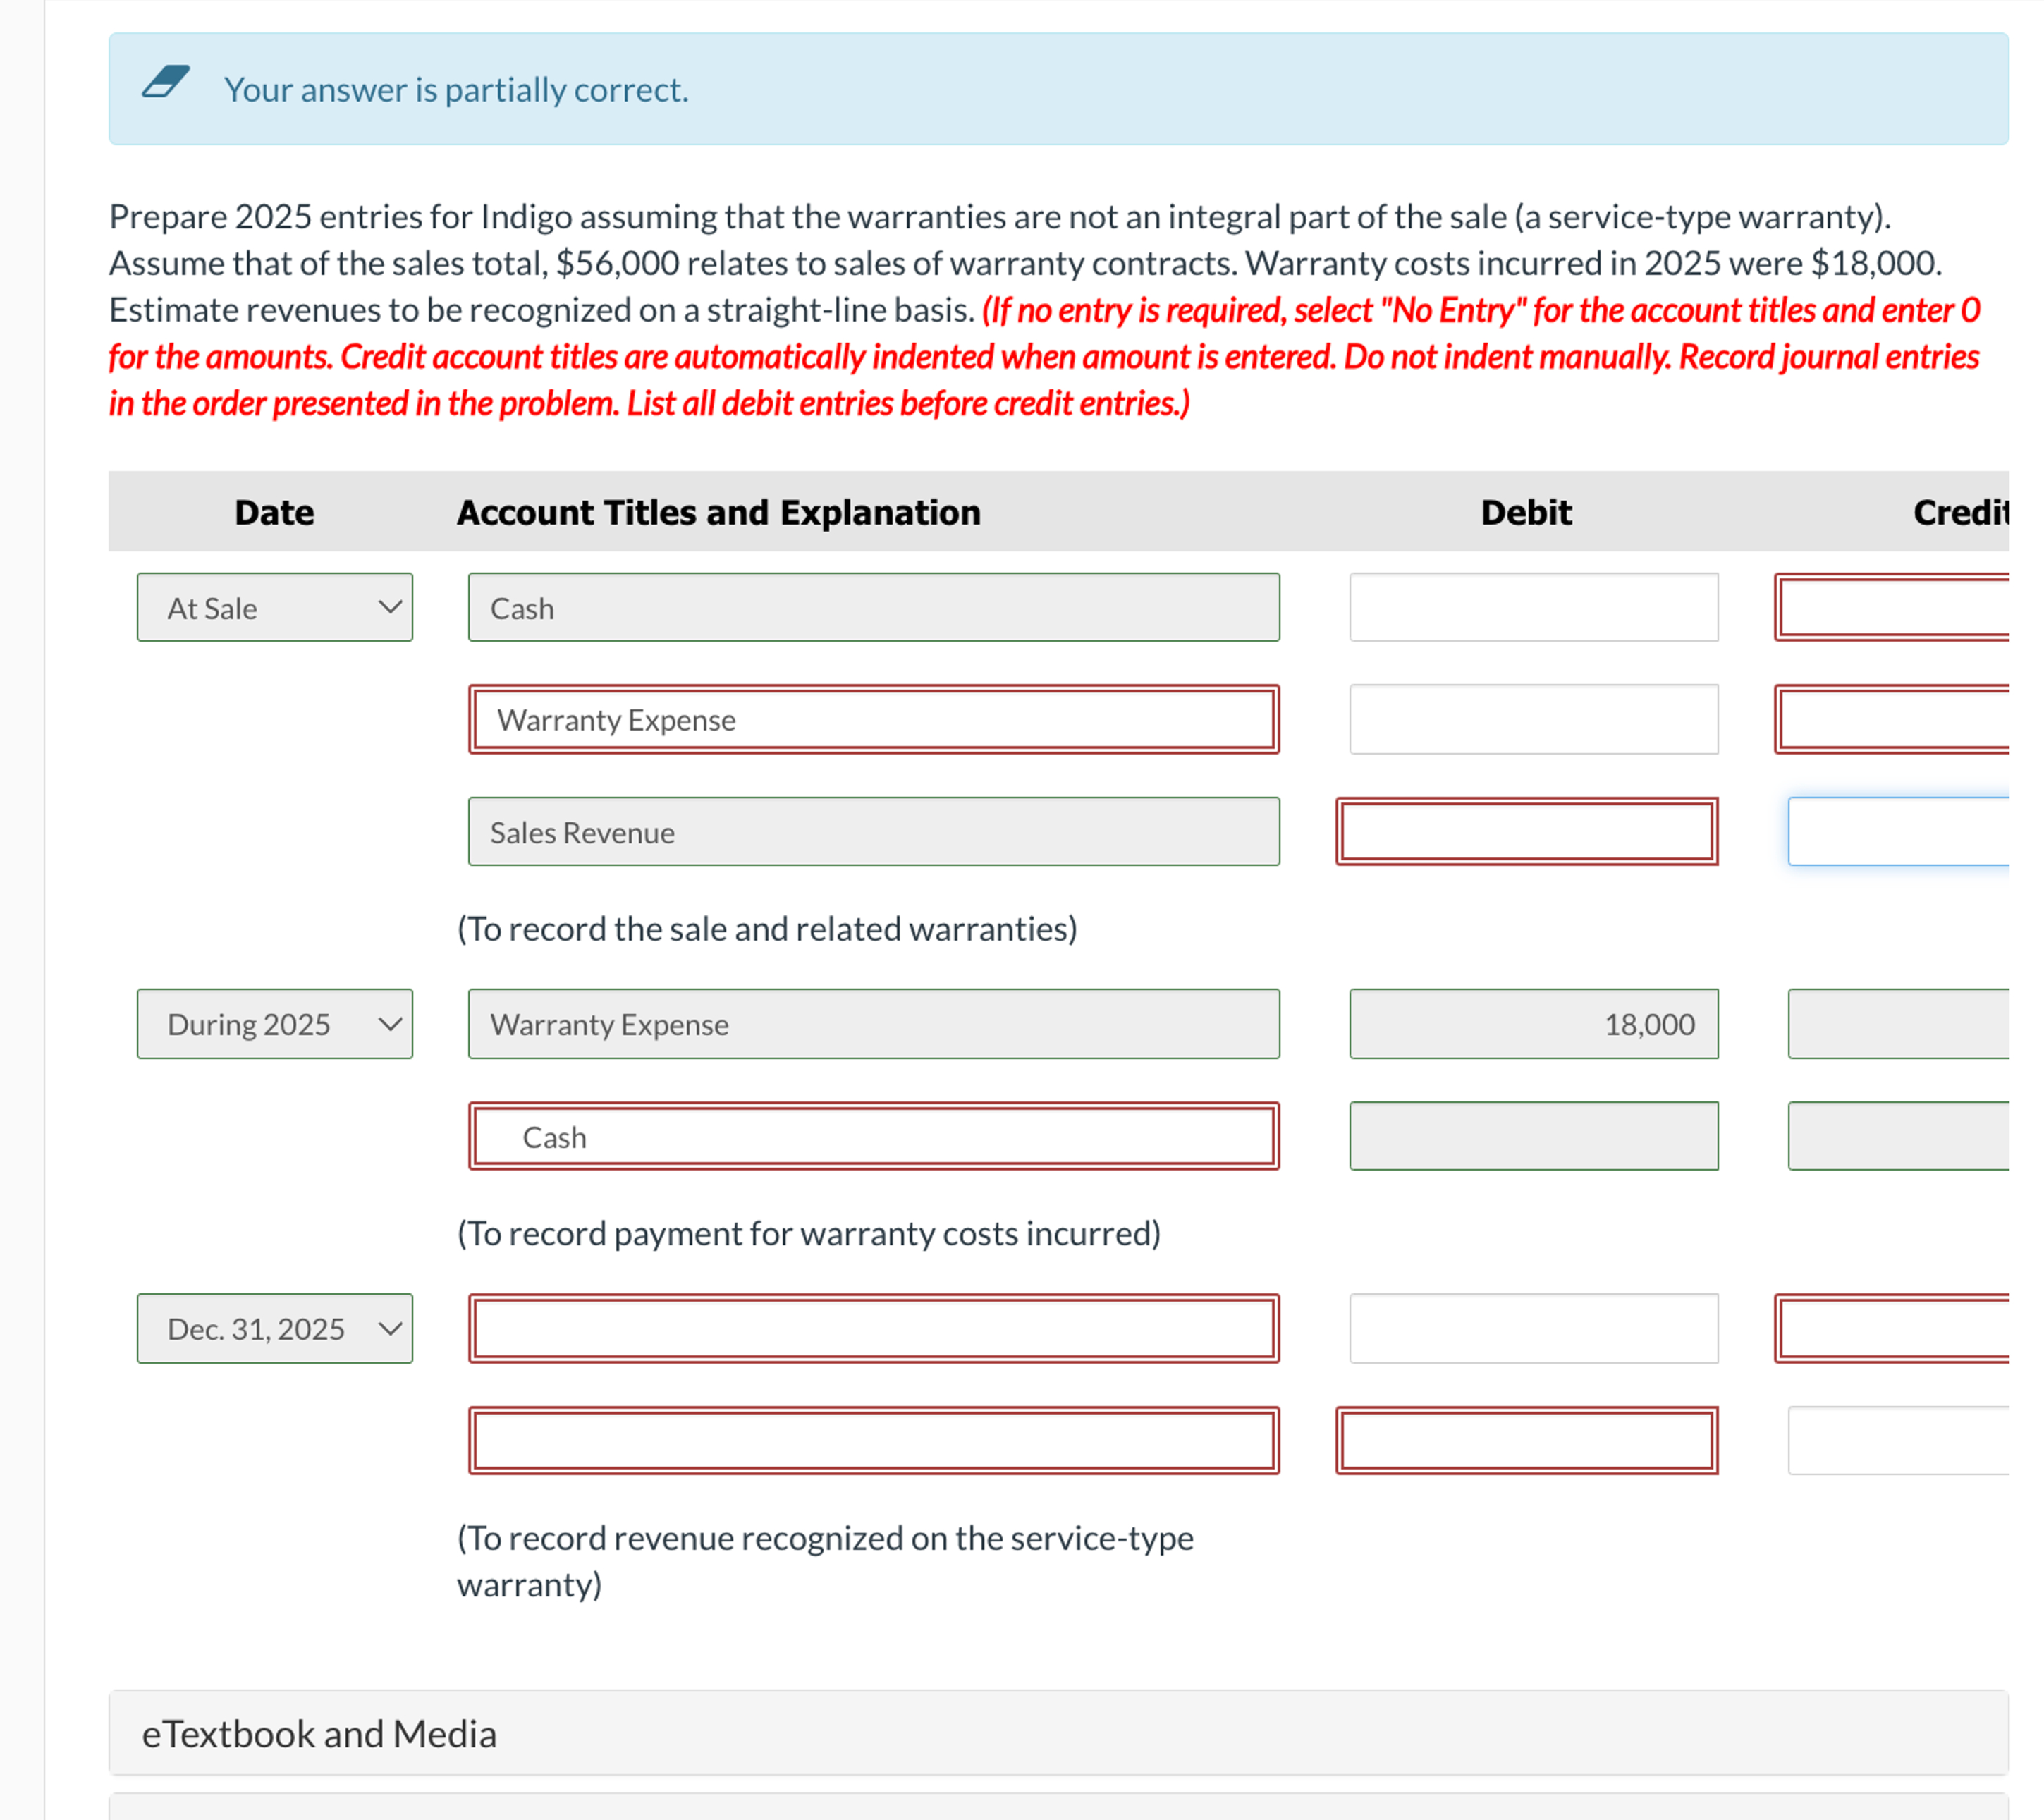Click the 18,000 debit amount field
Screen dimensions: 2044x1820
(1533, 1023)
